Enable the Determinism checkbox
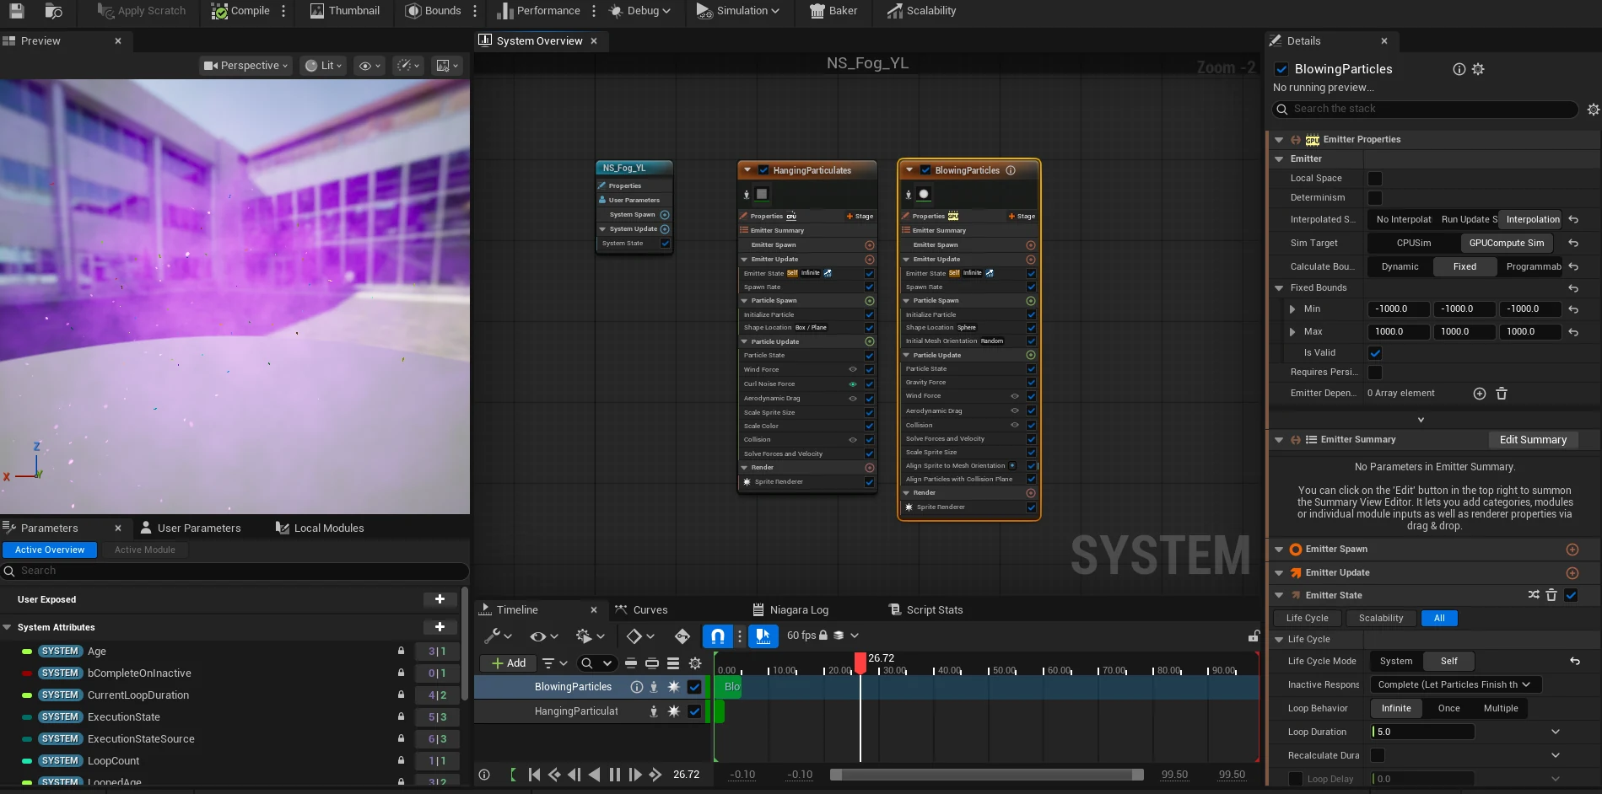 pos(1375,198)
